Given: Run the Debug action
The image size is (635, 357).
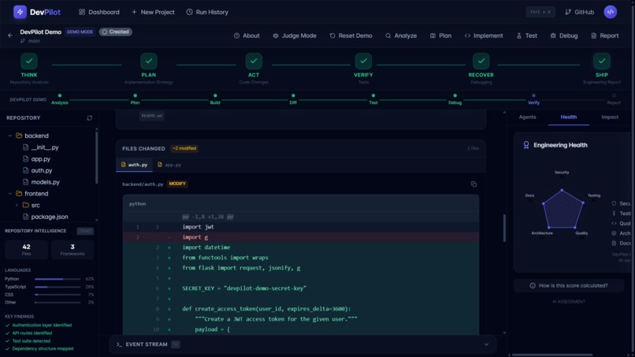Looking at the screenshot, I should tap(564, 35).
